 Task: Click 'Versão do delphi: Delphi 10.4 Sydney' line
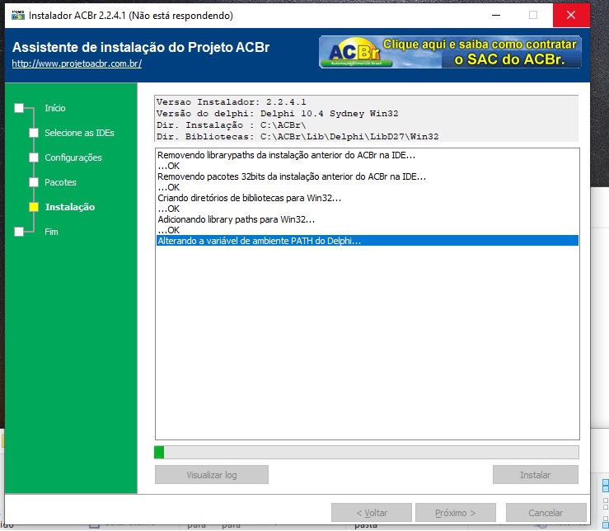tap(278, 114)
